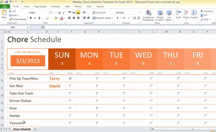Click the Undo arrow icon

click(x=10, y=2)
